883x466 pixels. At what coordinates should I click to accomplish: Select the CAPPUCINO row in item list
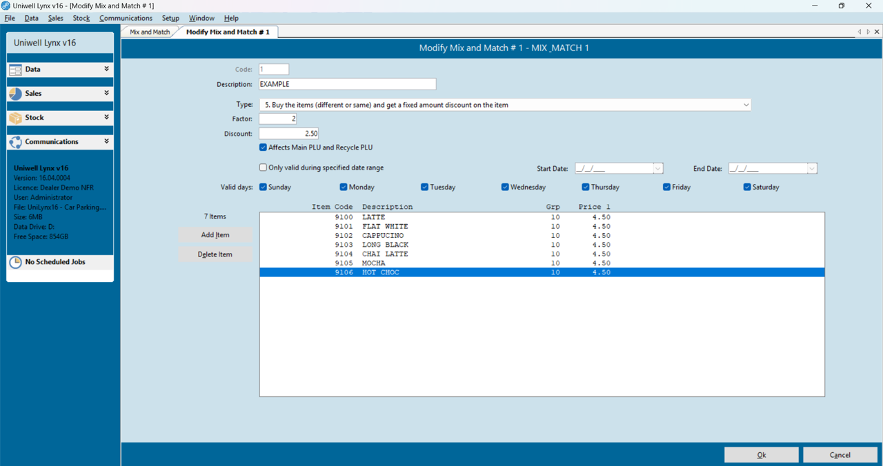click(x=383, y=236)
